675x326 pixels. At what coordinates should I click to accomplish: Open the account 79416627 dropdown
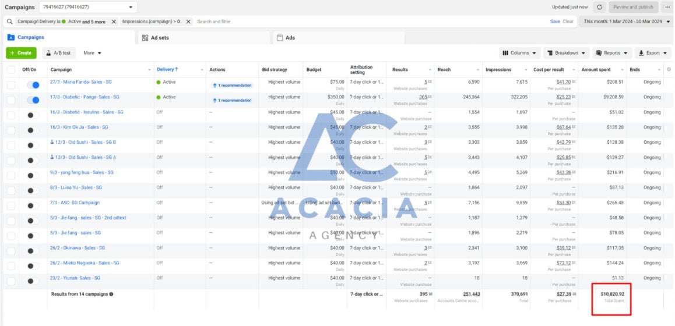88,8
